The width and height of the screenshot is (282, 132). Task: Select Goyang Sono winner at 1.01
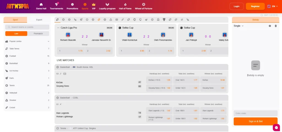click(213, 88)
